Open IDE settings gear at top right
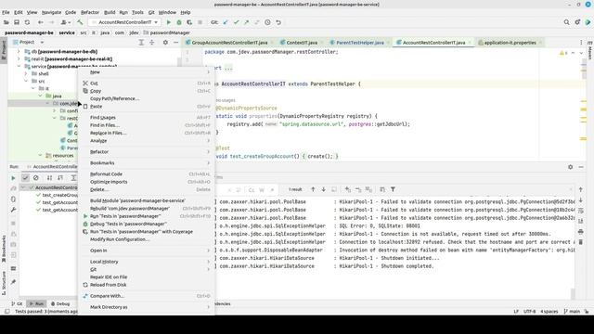This screenshot has height=334, width=594. pos(577,22)
